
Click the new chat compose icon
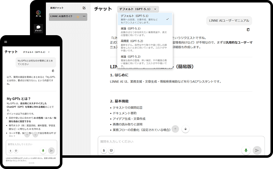point(84,8)
